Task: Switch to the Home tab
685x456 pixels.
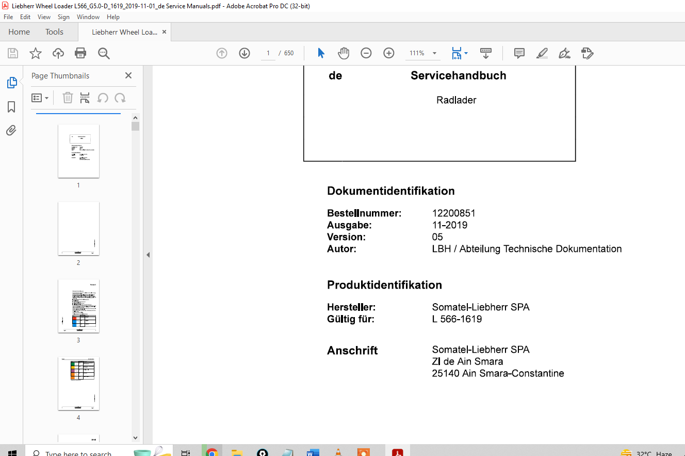Action: pos(19,32)
